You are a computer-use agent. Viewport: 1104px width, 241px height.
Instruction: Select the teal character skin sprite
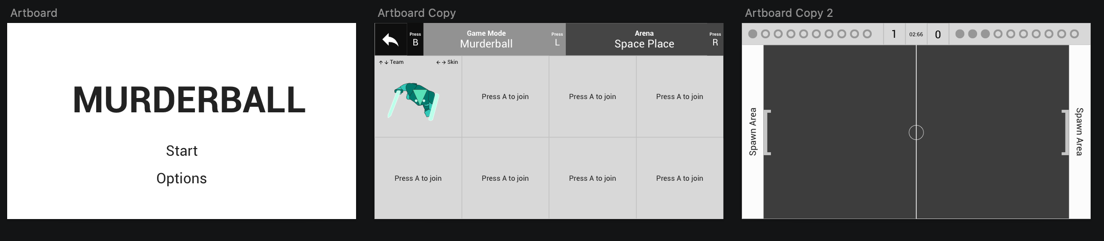(x=414, y=101)
